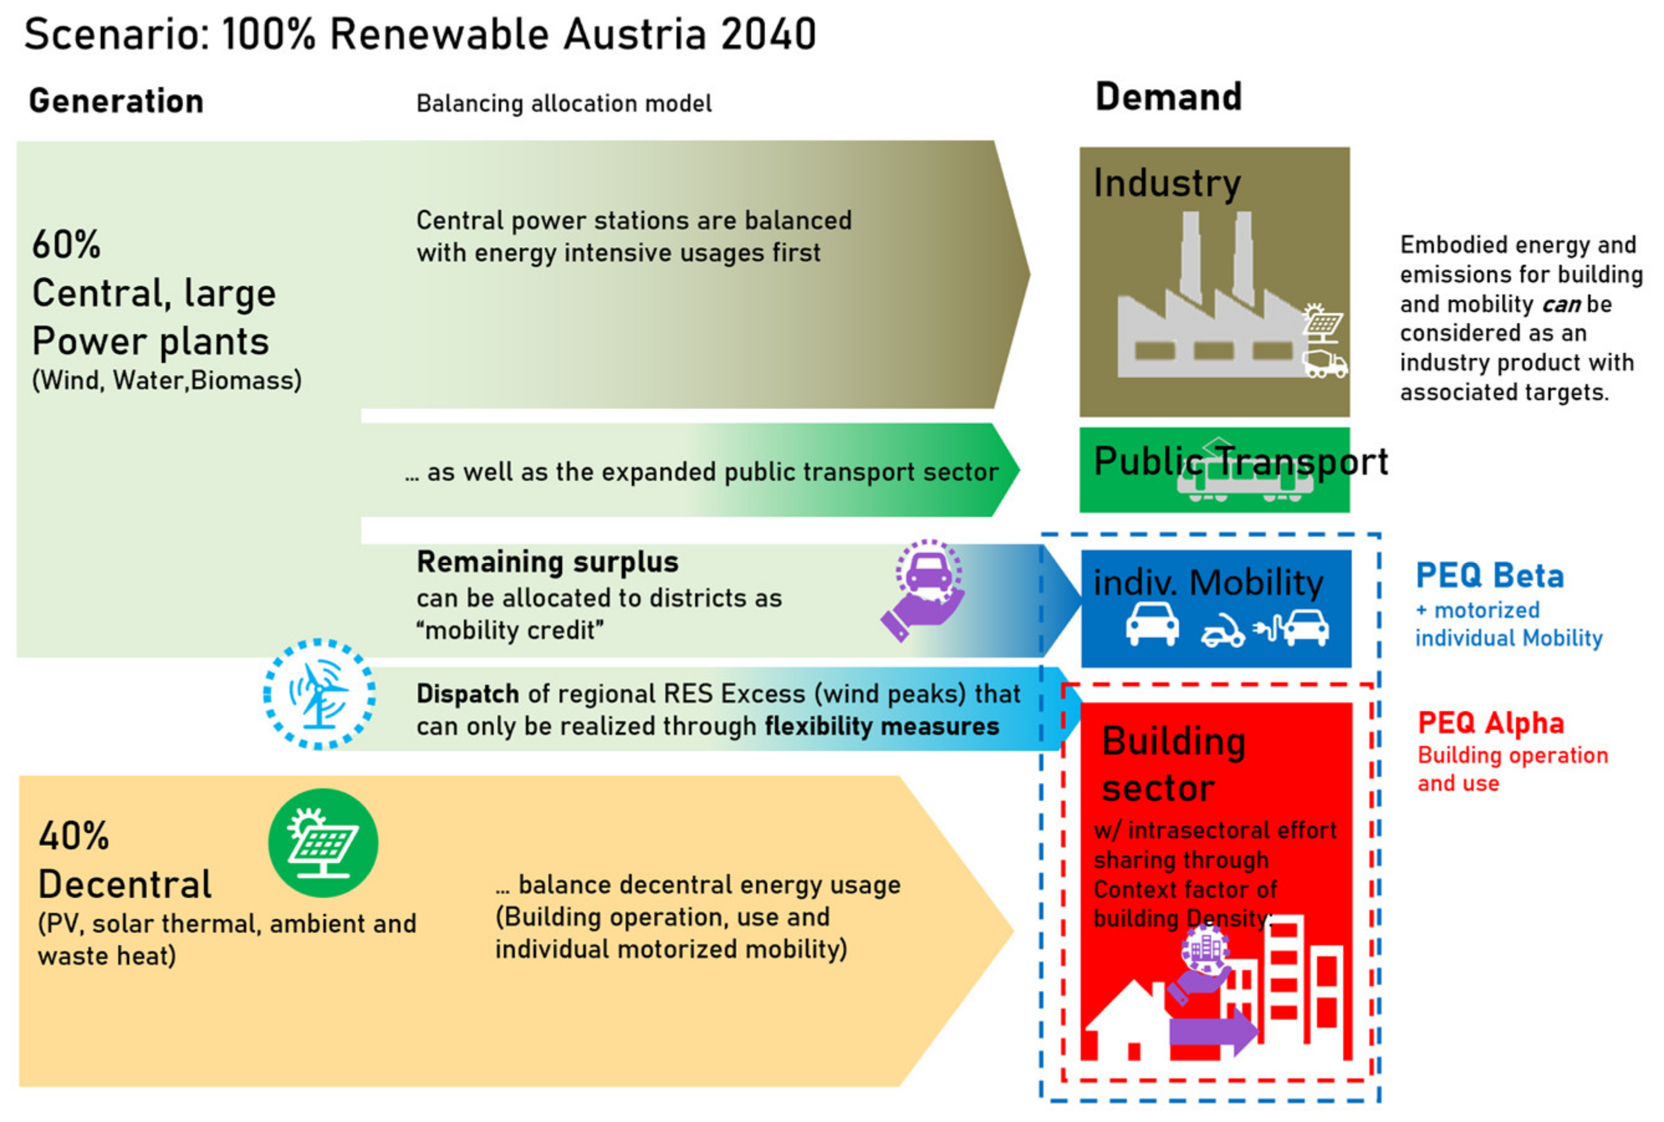Click the wind turbine icon in dashed circle
Screen dimensions: 1664x1122
coord(319,693)
